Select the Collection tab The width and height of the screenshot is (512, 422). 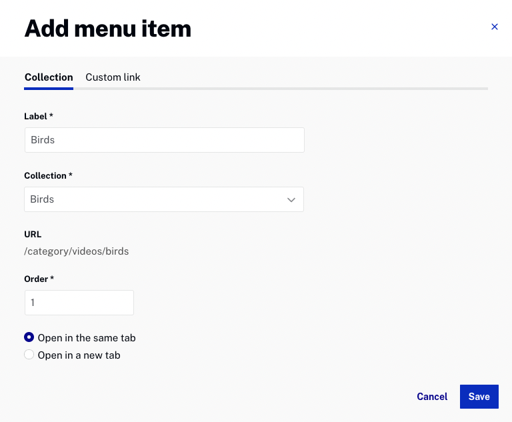point(49,77)
